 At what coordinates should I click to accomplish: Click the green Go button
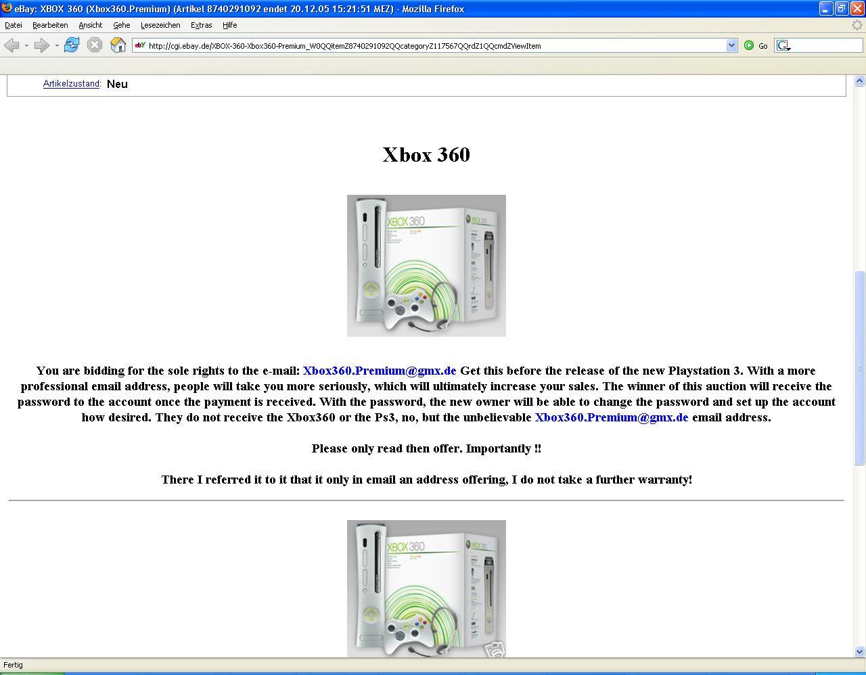point(756,45)
